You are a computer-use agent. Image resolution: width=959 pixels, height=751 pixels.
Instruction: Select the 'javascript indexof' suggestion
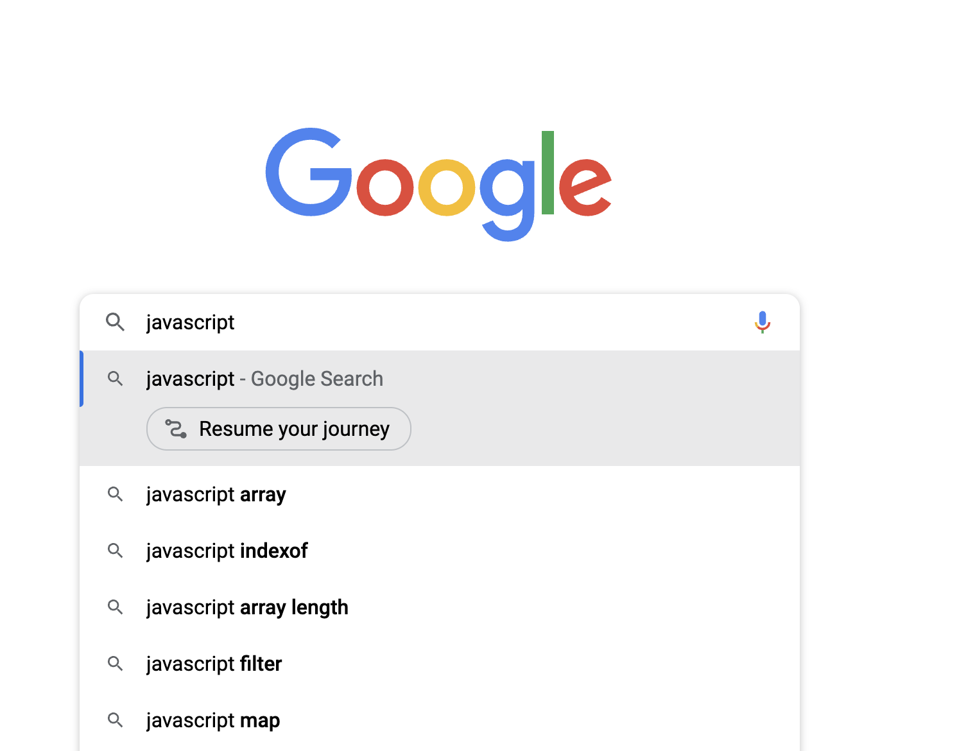227,551
